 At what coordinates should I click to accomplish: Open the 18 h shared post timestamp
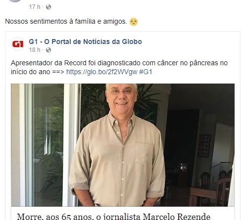tap(35, 50)
